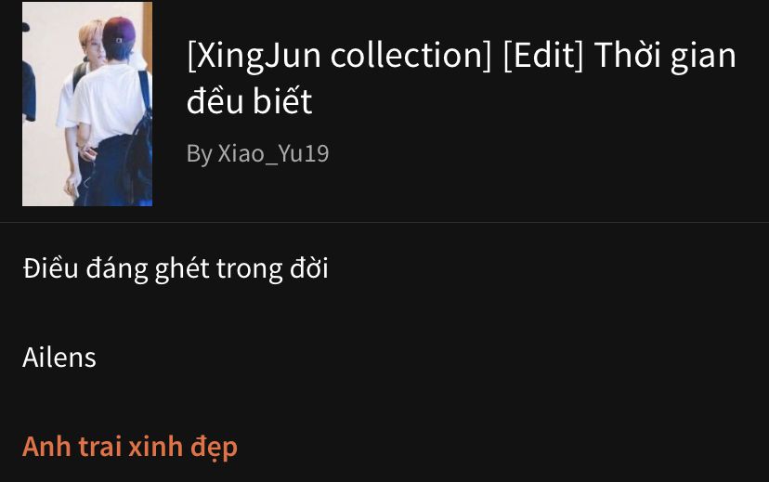
Task: Open the story cover thumbnail
Action: 87,104
